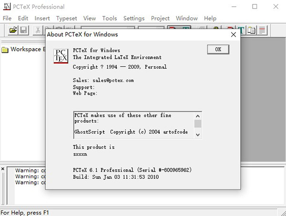Click the sales@pctex.com email text
The image size is (286, 216).
pos(113,80)
